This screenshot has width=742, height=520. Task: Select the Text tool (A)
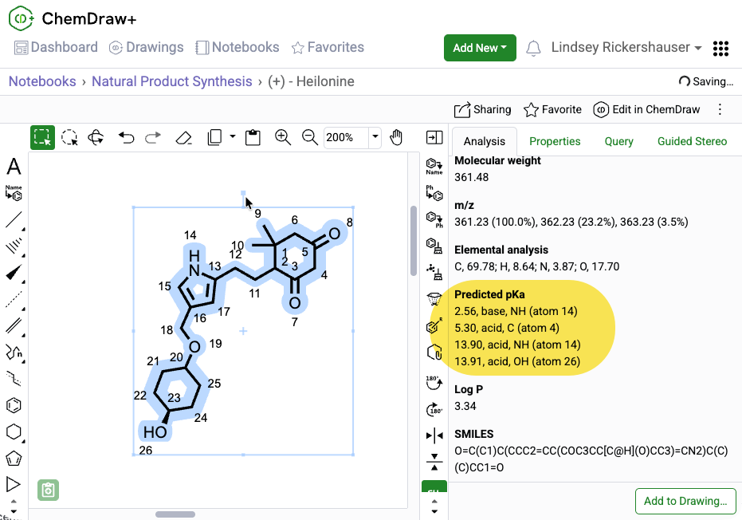tap(14, 167)
